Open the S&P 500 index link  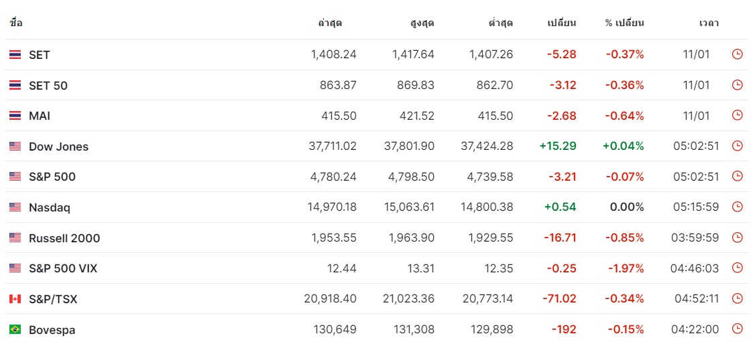pos(52,177)
